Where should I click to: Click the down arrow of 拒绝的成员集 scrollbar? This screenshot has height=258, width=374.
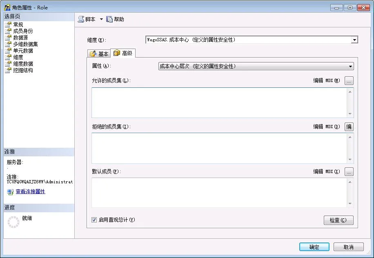(350, 160)
